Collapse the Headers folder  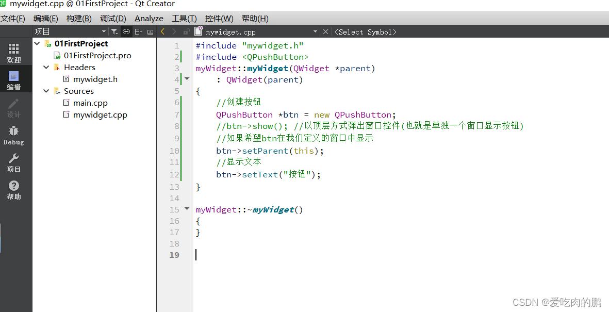tap(46, 67)
